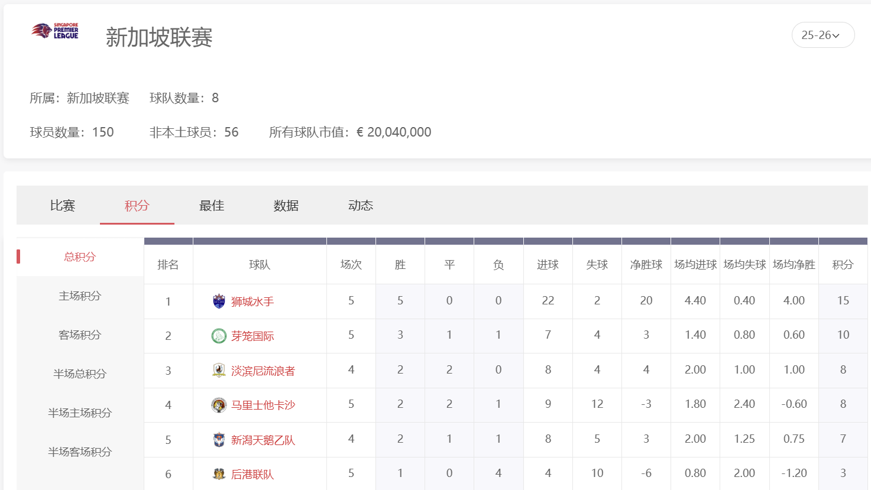This screenshot has height=490, width=871.
Task: Open the 25-26 season dropdown
Action: tap(823, 35)
